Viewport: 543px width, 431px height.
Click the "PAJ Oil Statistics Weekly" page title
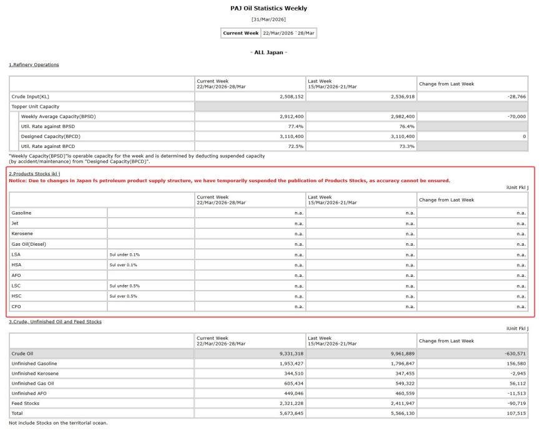[x=268, y=9]
